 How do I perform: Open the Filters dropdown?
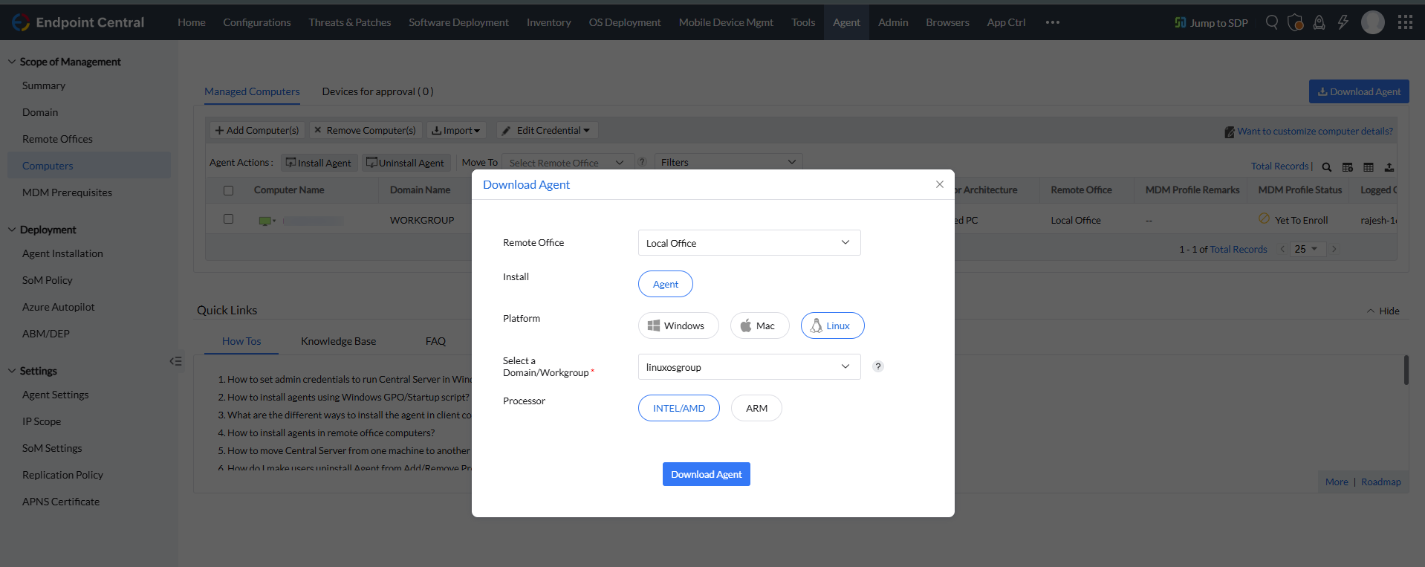[x=728, y=162]
